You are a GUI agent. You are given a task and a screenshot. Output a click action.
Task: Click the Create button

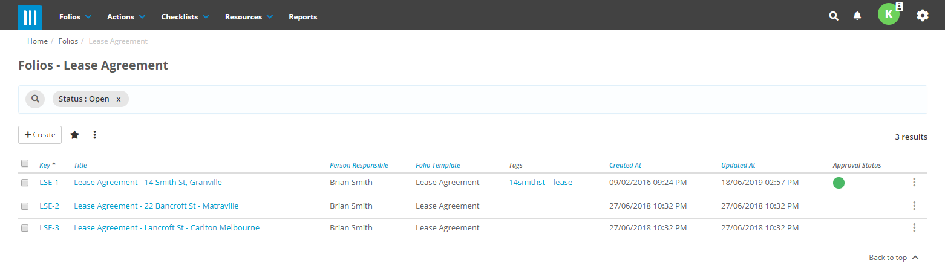pos(40,135)
